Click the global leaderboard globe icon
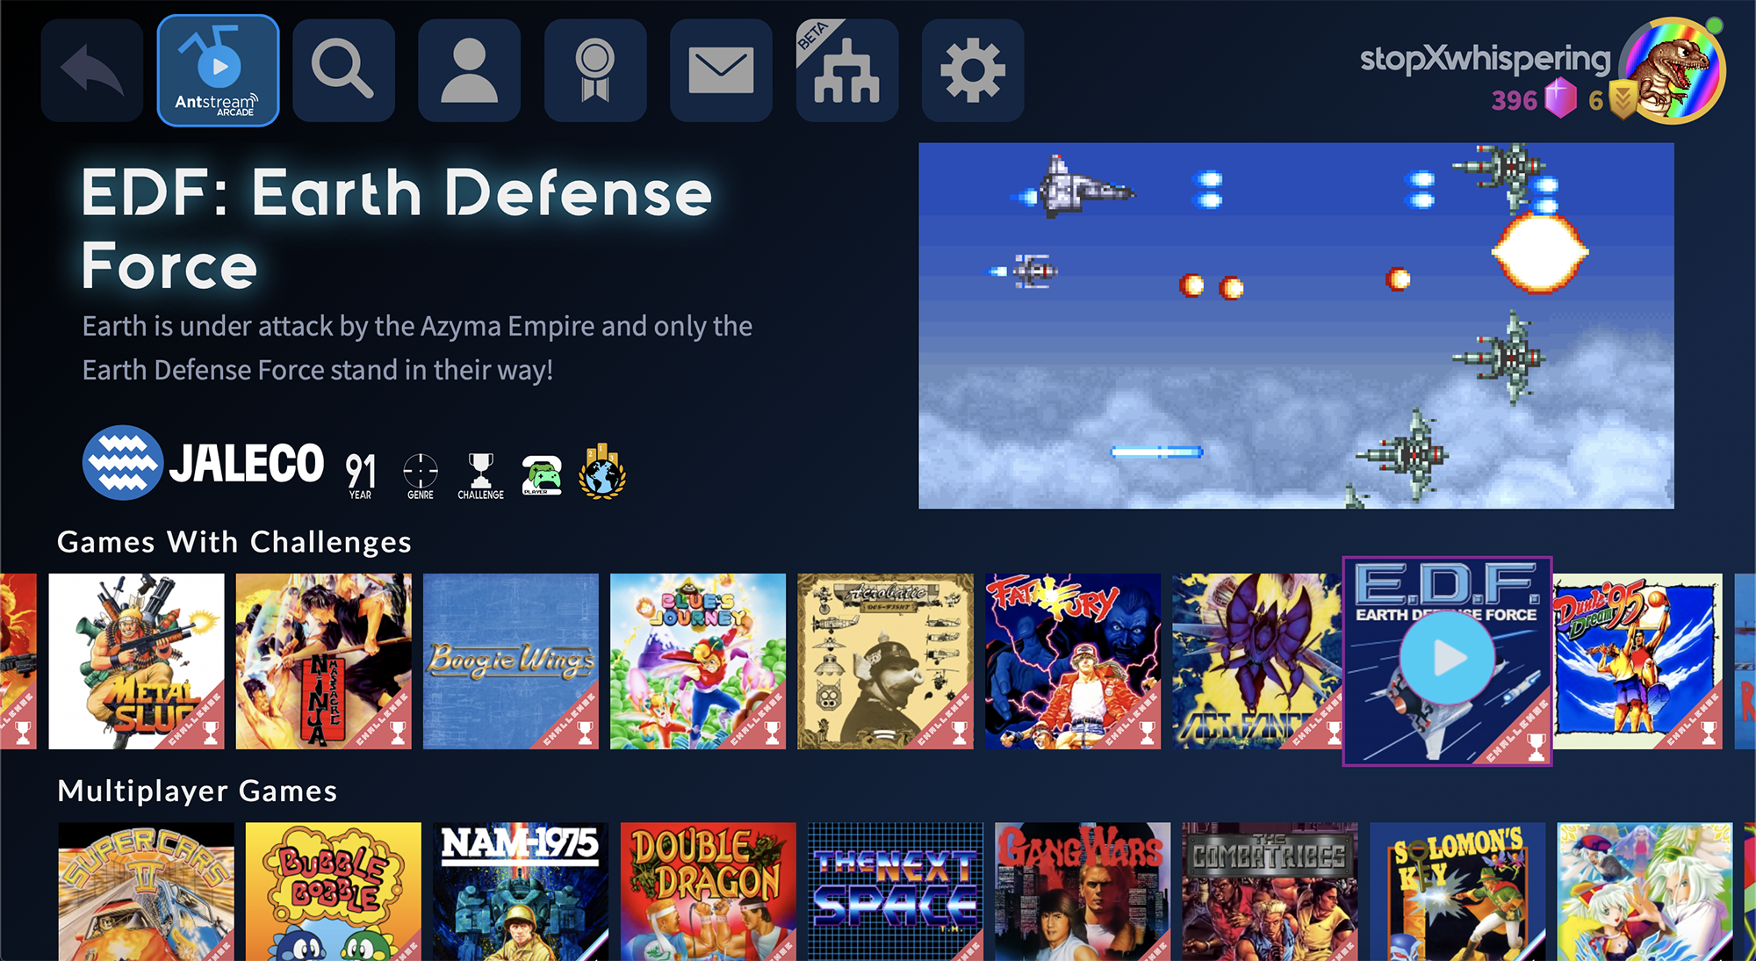This screenshot has height=961, width=1756. pos(602,473)
